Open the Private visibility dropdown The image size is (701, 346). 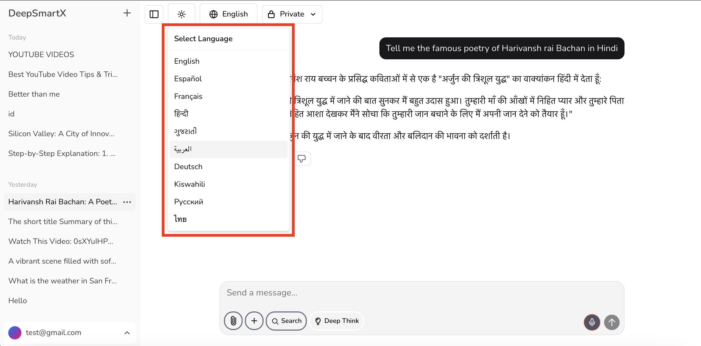(x=292, y=14)
